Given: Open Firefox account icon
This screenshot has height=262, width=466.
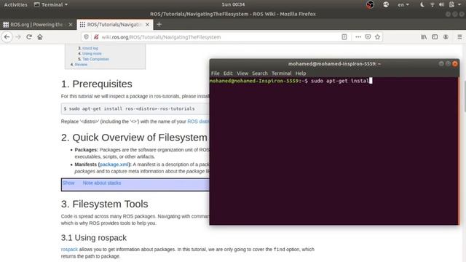Looking at the screenshot, I should [446, 37].
